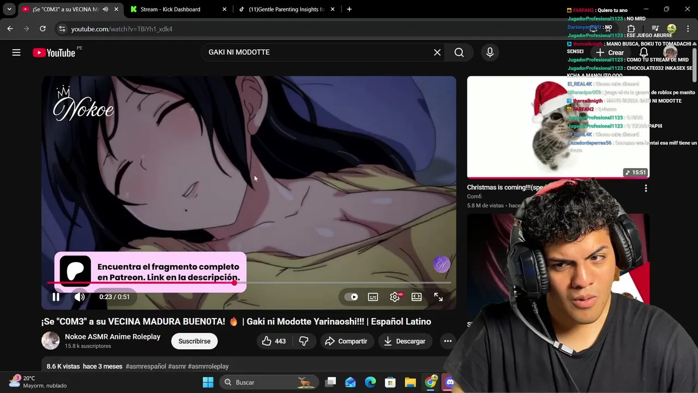Viewport: 698px width, 393px height.
Task: Open the weather widget showing 20°C
Action: click(x=38, y=382)
